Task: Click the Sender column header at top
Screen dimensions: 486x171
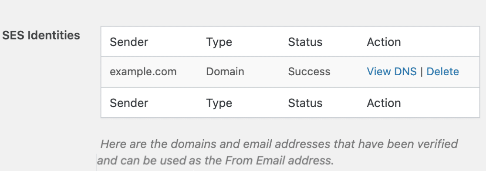Action: [x=128, y=42]
